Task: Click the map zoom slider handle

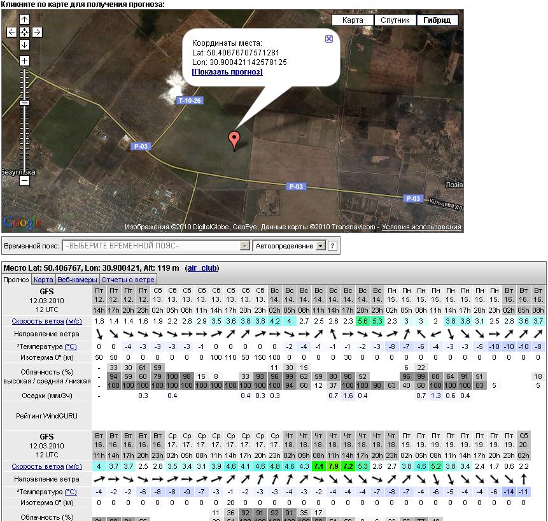Action: click(x=24, y=103)
